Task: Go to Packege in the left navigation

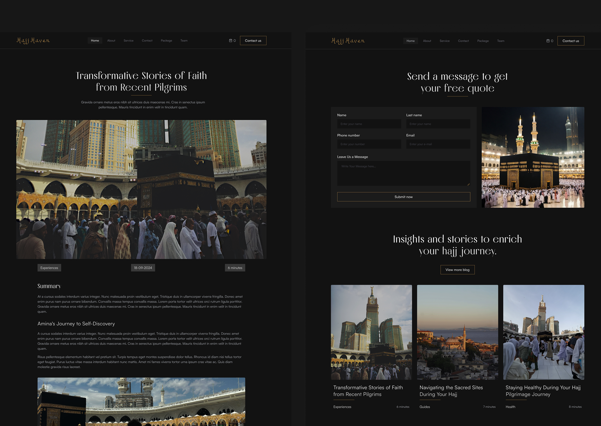Action: pos(166,41)
